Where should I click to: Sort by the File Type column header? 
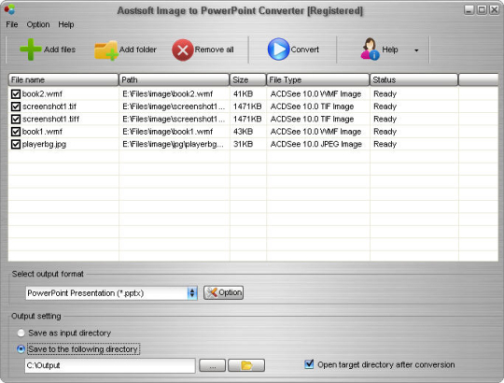[x=318, y=79]
